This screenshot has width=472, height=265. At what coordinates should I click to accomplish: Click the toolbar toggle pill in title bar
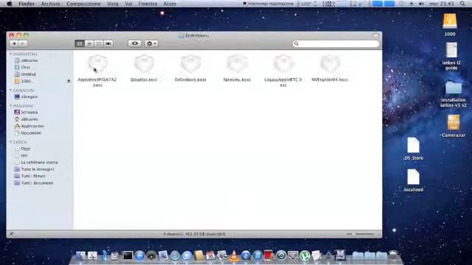click(x=375, y=35)
